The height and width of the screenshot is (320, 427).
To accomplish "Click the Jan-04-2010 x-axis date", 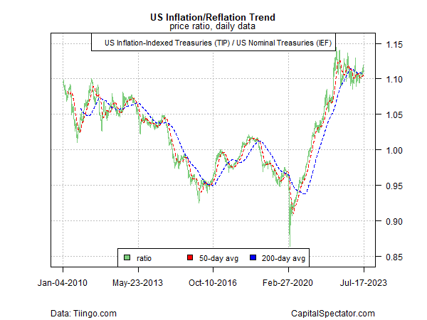I will [x=63, y=283].
